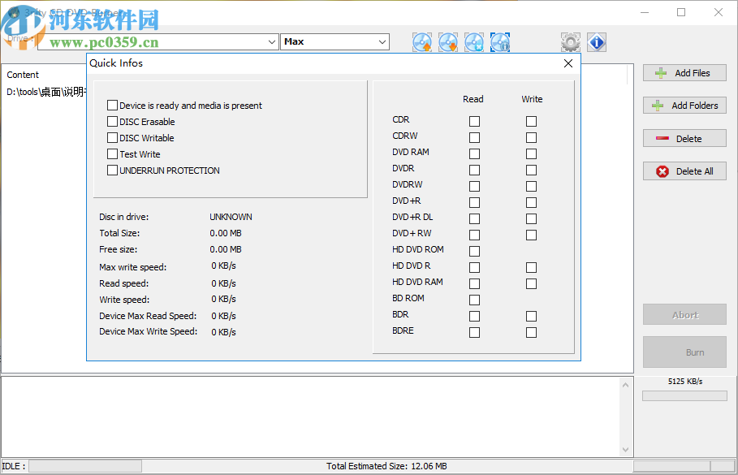Toggle the DISC Erasable checkbox
Viewport: 738px width, 475px height.
pyautogui.click(x=112, y=122)
